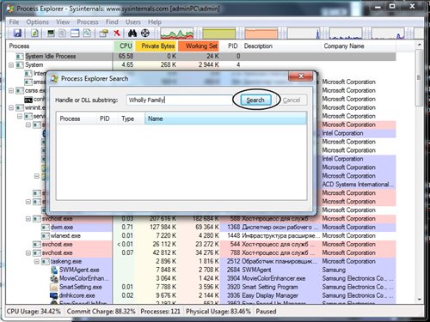Open the View menu
This screenshot has width=430, height=322.
63,22
